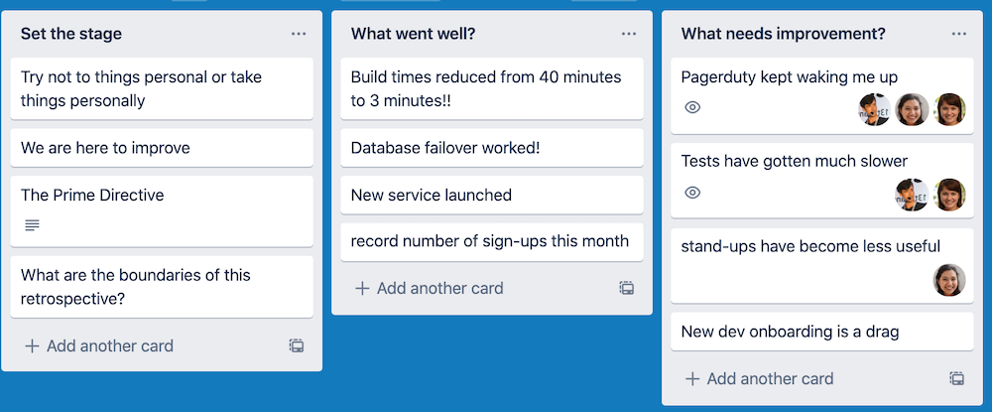Image resolution: width=992 pixels, height=412 pixels.
Task: Open the We are here to improve card
Action: [x=162, y=148]
